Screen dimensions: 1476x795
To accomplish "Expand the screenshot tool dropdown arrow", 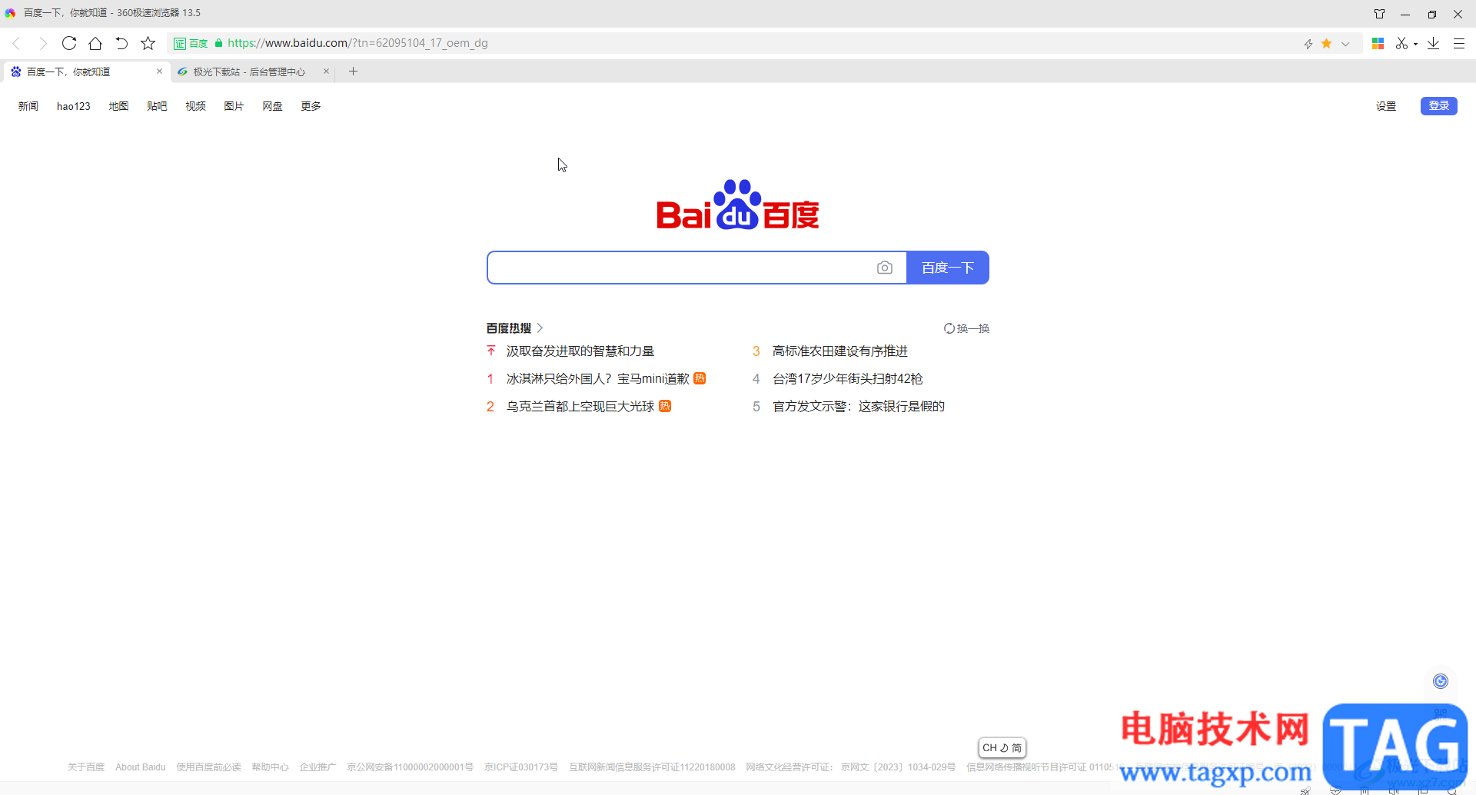I will tap(1415, 44).
